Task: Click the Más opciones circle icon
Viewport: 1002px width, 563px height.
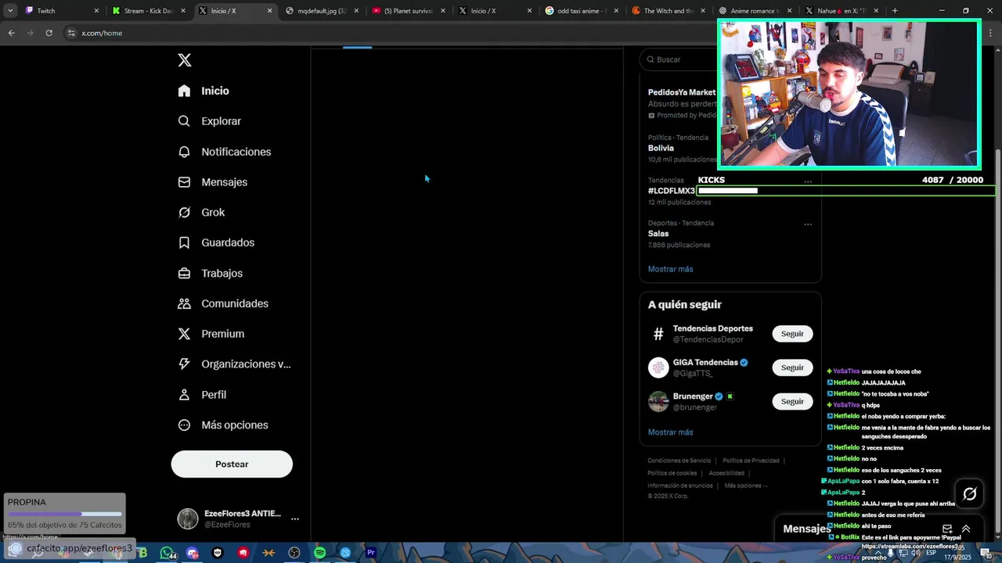Action: pos(184,425)
